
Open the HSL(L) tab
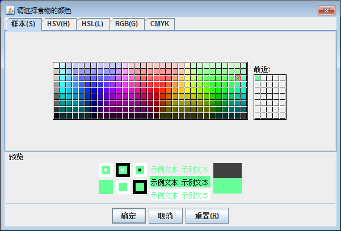92,24
